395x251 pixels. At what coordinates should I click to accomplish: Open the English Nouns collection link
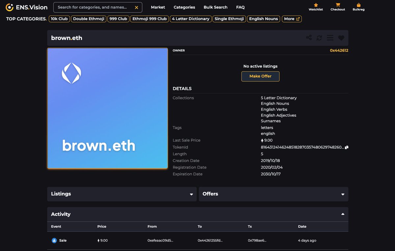pyautogui.click(x=275, y=103)
